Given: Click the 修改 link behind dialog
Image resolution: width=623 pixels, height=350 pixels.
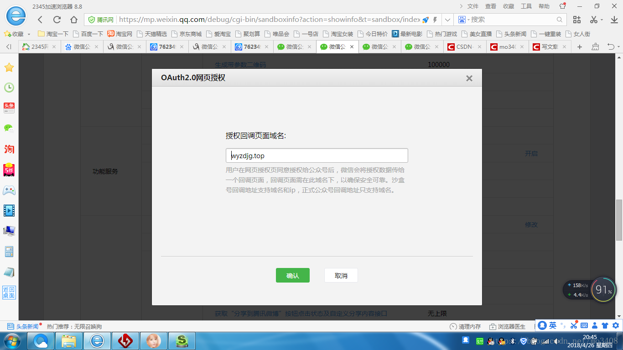Looking at the screenshot, I should (x=531, y=225).
